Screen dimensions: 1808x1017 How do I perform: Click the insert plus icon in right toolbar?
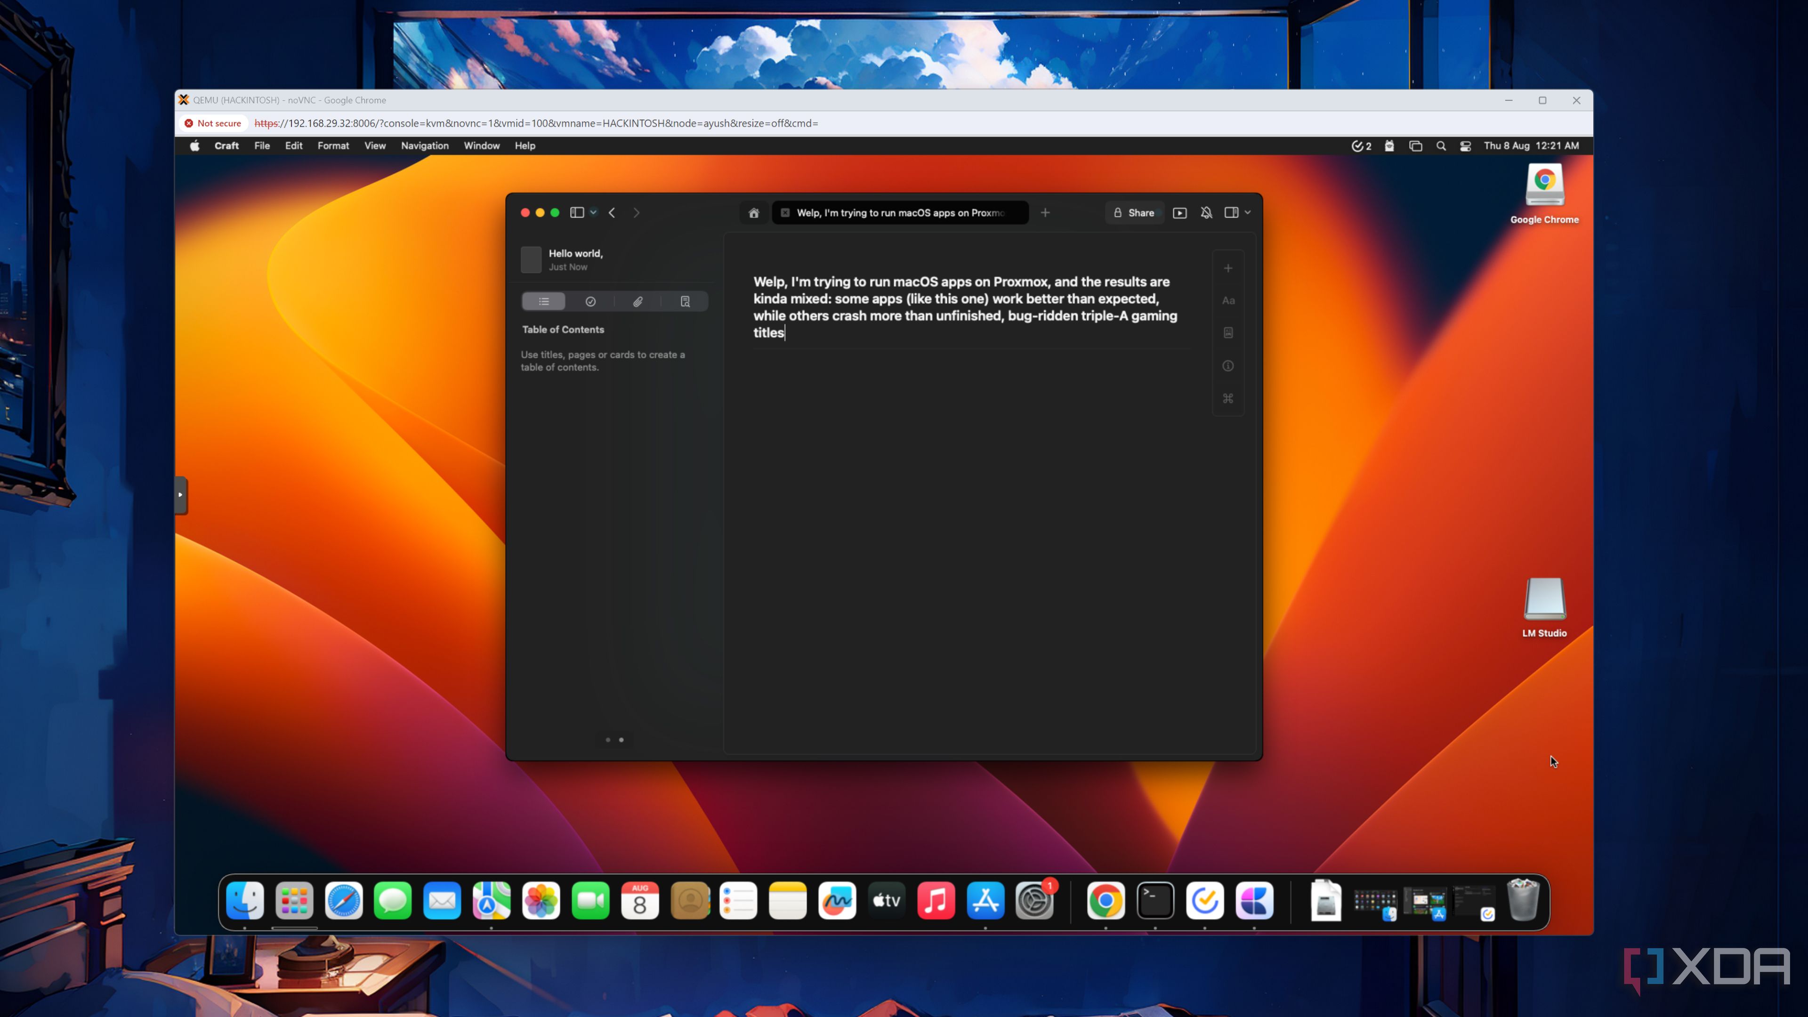click(1228, 268)
